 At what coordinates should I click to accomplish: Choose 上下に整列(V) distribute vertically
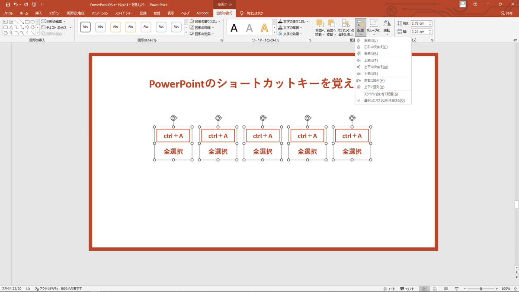383,87
